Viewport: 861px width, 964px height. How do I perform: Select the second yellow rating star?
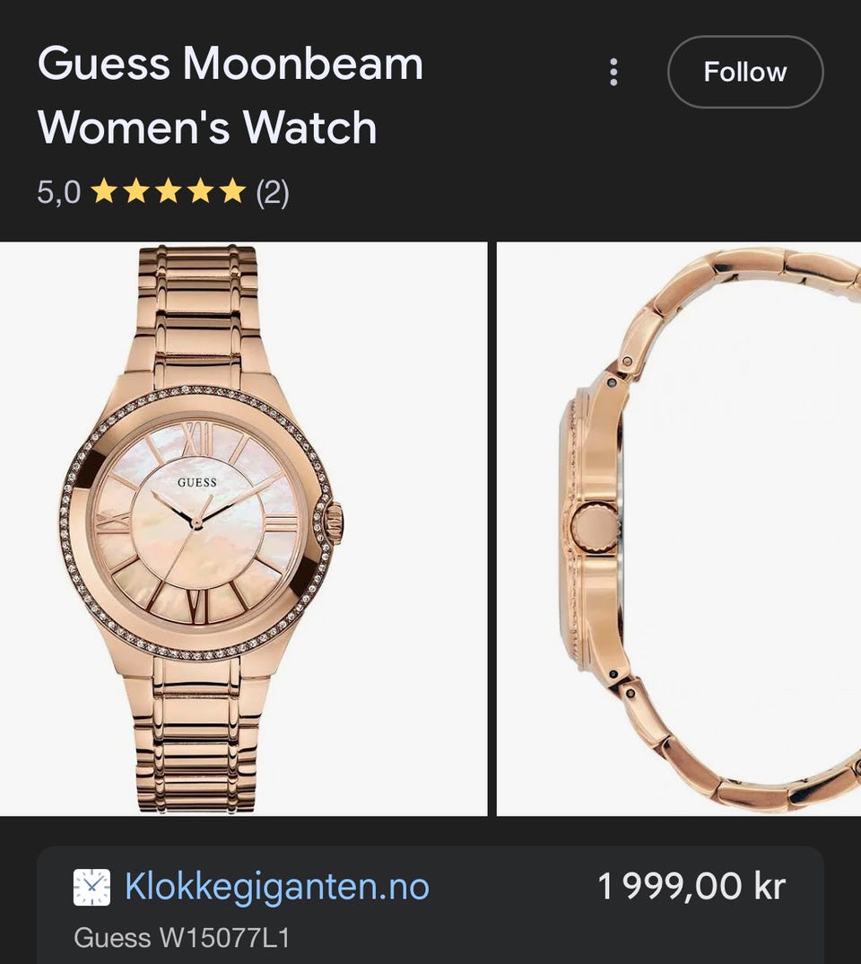[x=135, y=191]
